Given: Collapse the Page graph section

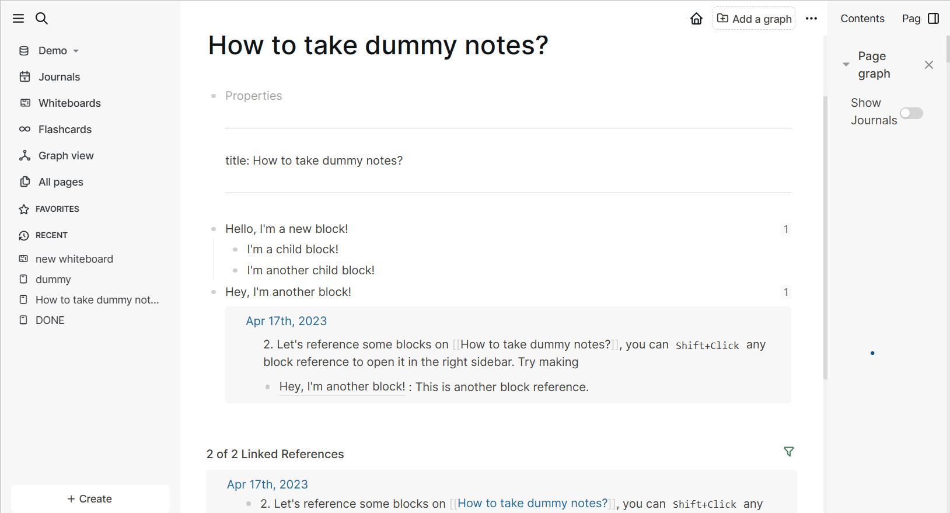Looking at the screenshot, I should [x=846, y=65].
